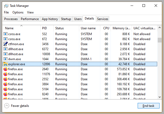Click Firefox icon of PID 5184 row
This screenshot has width=164, height=114.
point(6,89)
